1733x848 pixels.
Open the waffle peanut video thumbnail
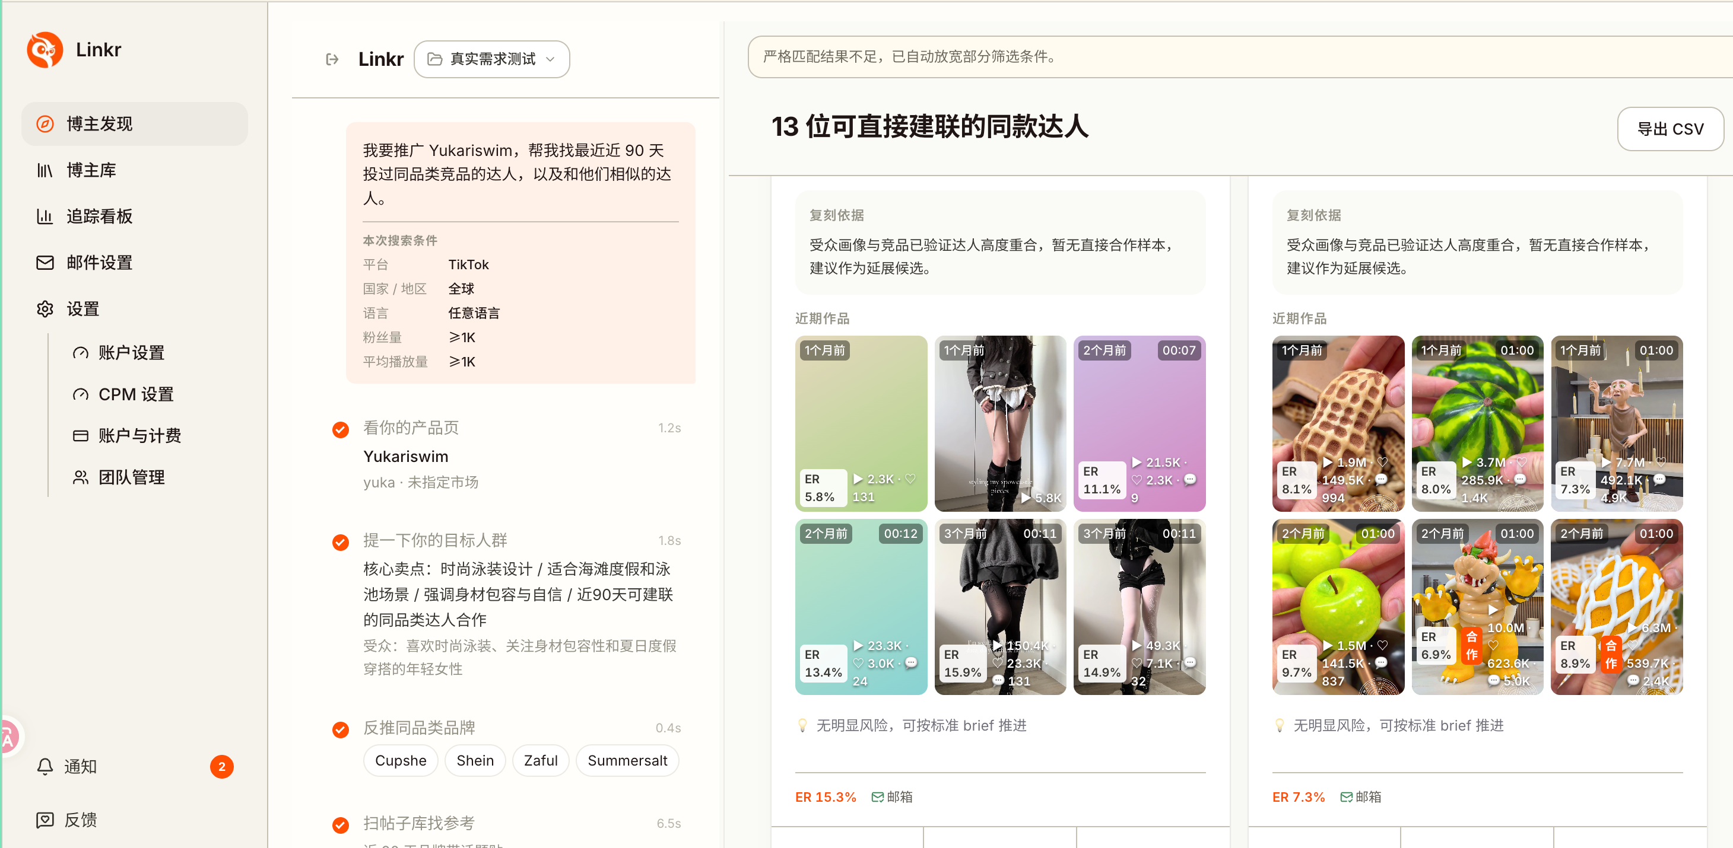pyautogui.click(x=1338, y=424)
